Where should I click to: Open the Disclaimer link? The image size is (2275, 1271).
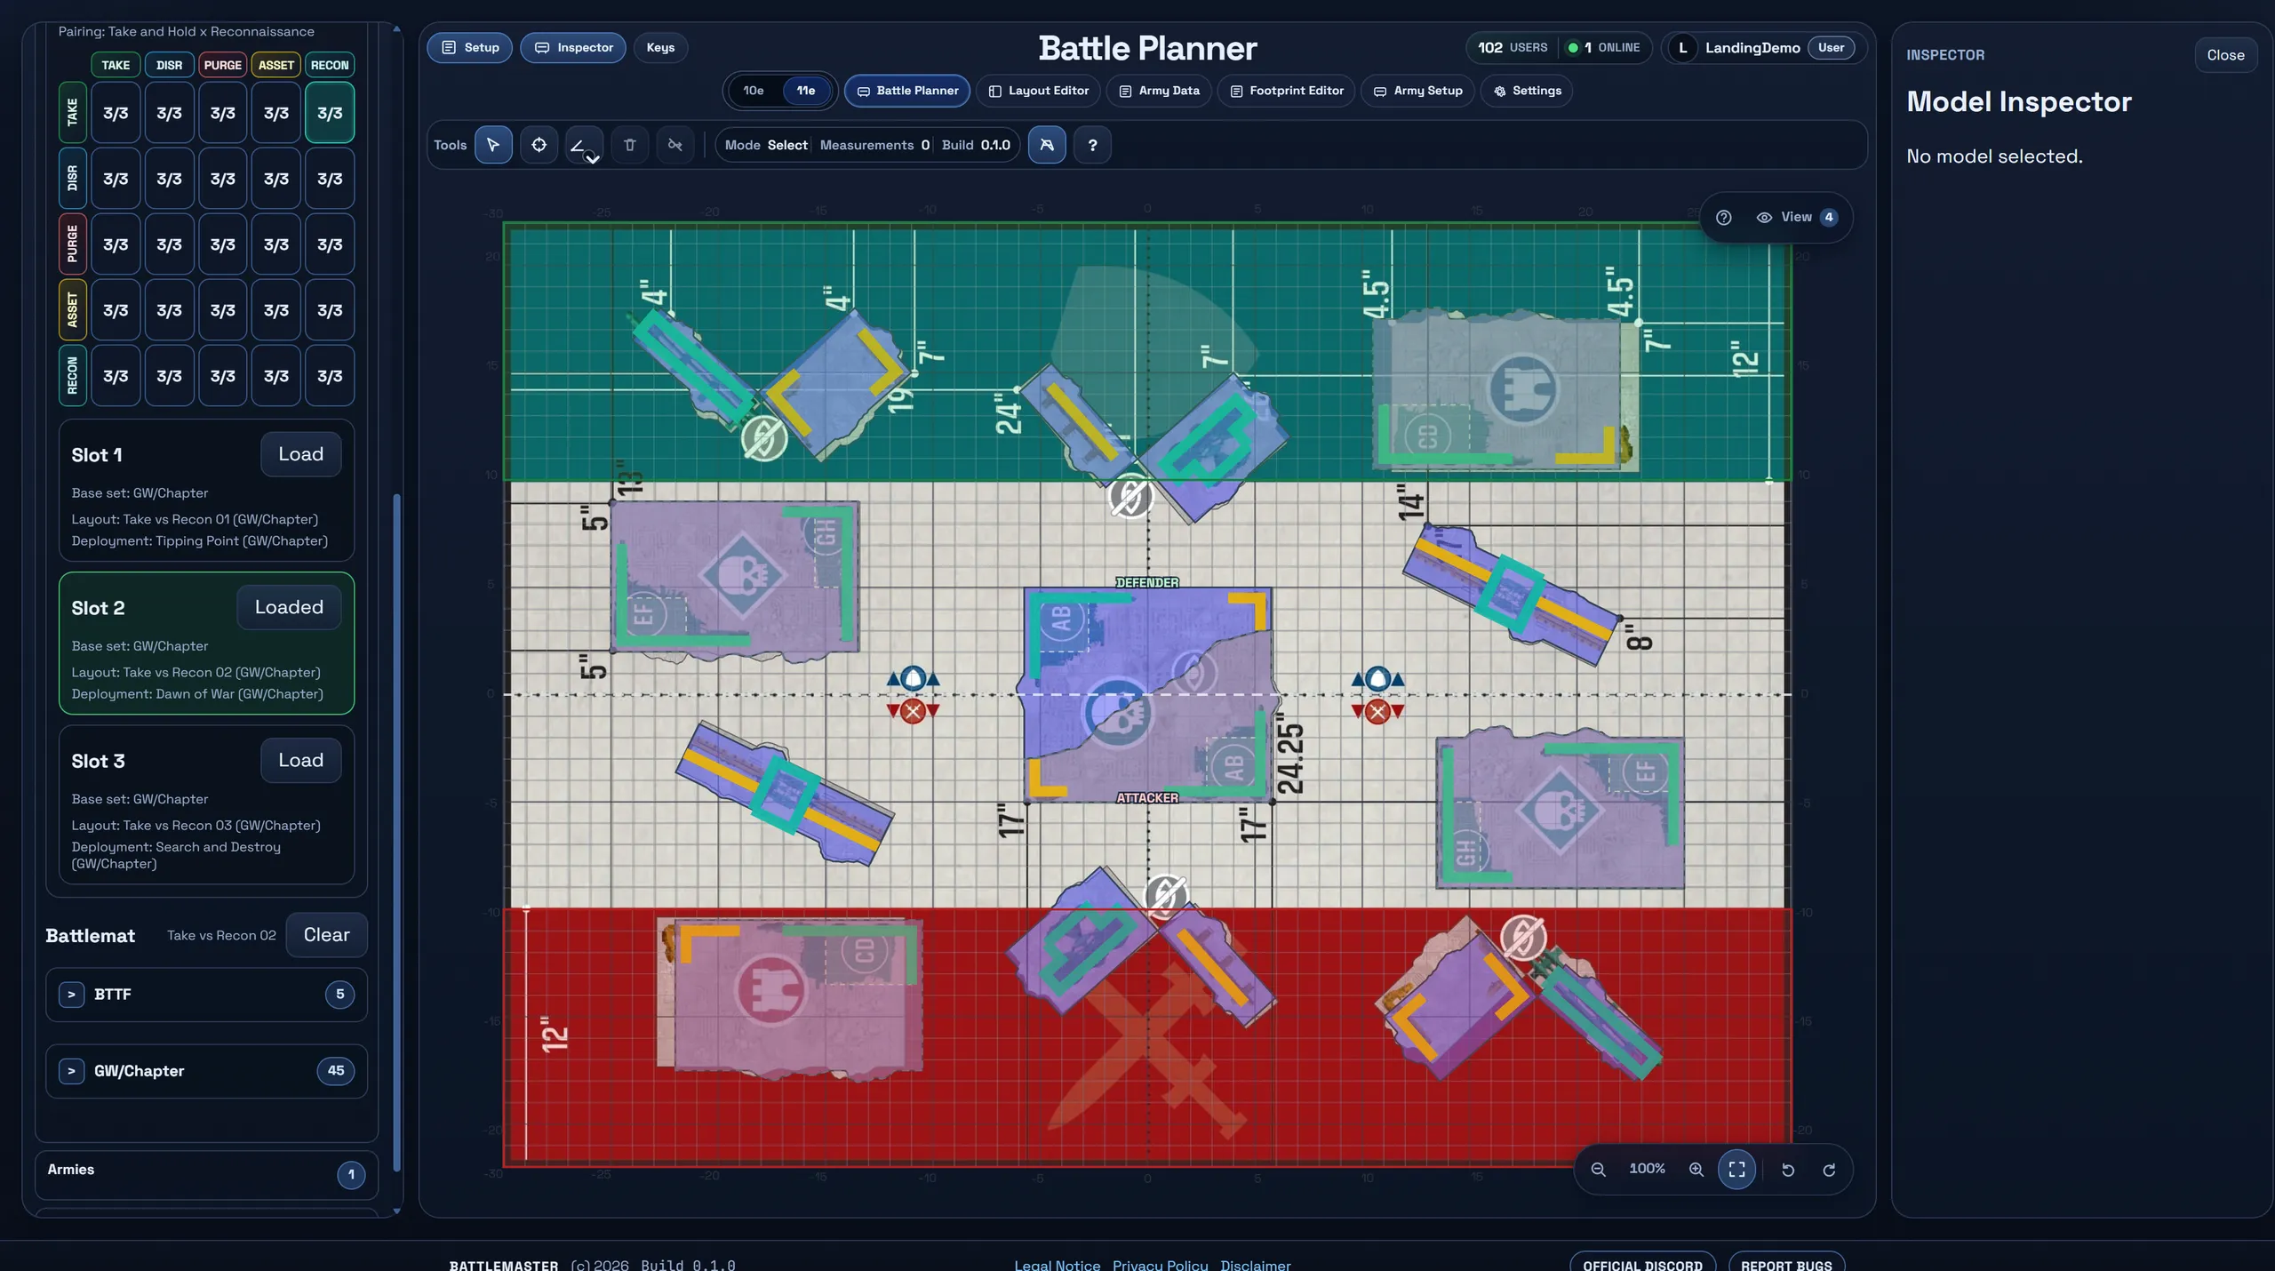(1255, 1265)
